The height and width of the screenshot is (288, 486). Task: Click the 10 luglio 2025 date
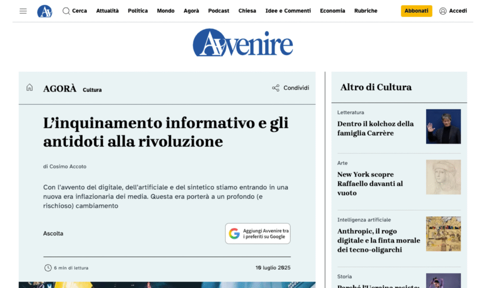pos(273,268)
